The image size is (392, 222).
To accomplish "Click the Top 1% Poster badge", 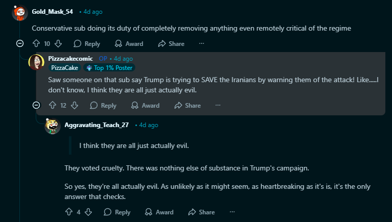I will coord(109,68).
